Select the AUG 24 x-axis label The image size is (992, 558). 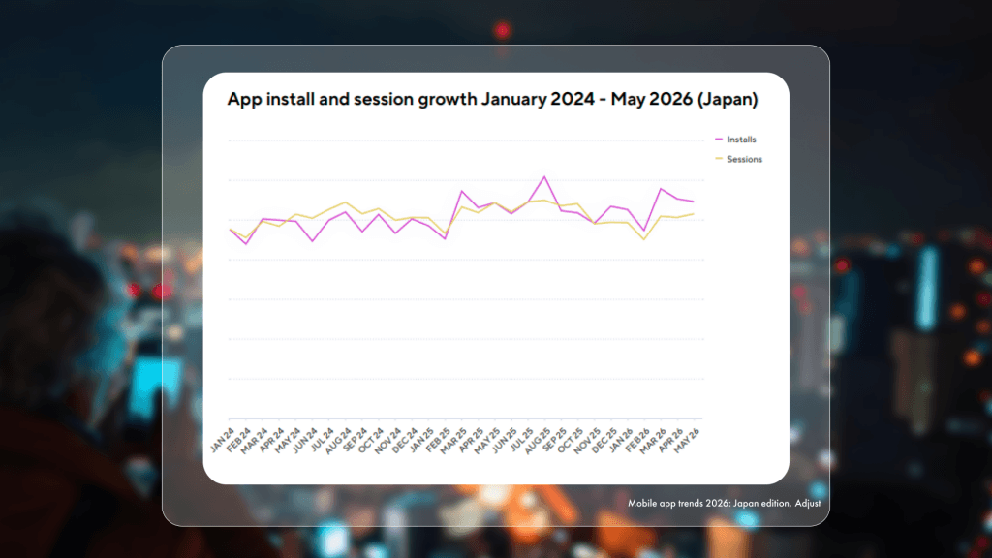(338, 441)
